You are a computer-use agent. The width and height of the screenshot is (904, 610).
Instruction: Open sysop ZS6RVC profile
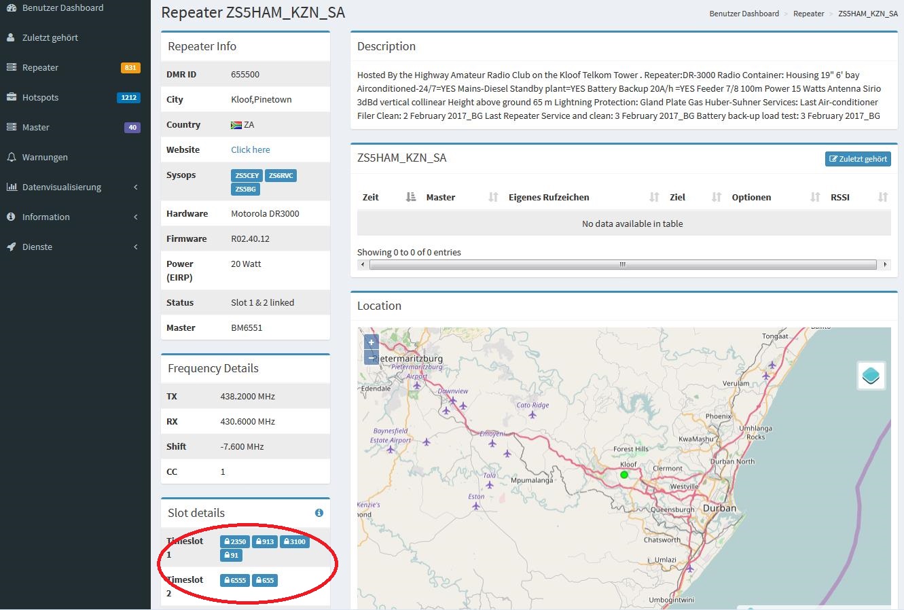[x=281, y=175]
